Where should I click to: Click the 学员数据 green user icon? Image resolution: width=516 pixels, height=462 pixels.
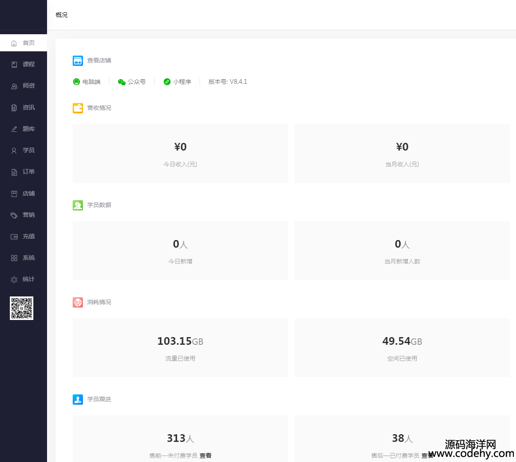(77, 205)
